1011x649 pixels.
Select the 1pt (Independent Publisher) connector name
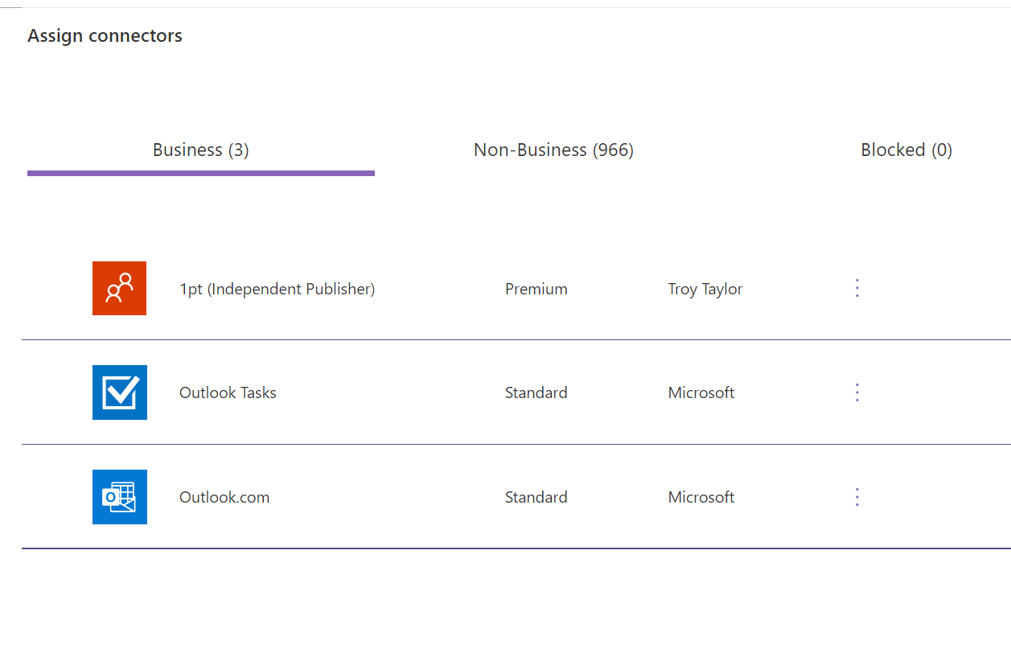coord(277,288)
